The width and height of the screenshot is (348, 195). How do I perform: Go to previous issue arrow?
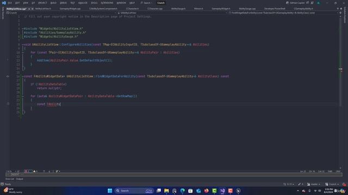click(44, 171)
